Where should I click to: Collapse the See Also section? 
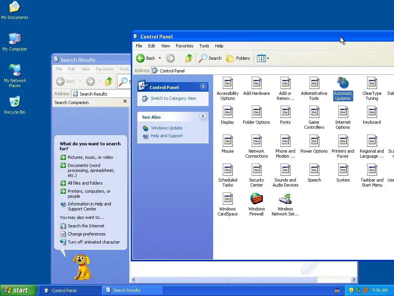coord(203,116)
